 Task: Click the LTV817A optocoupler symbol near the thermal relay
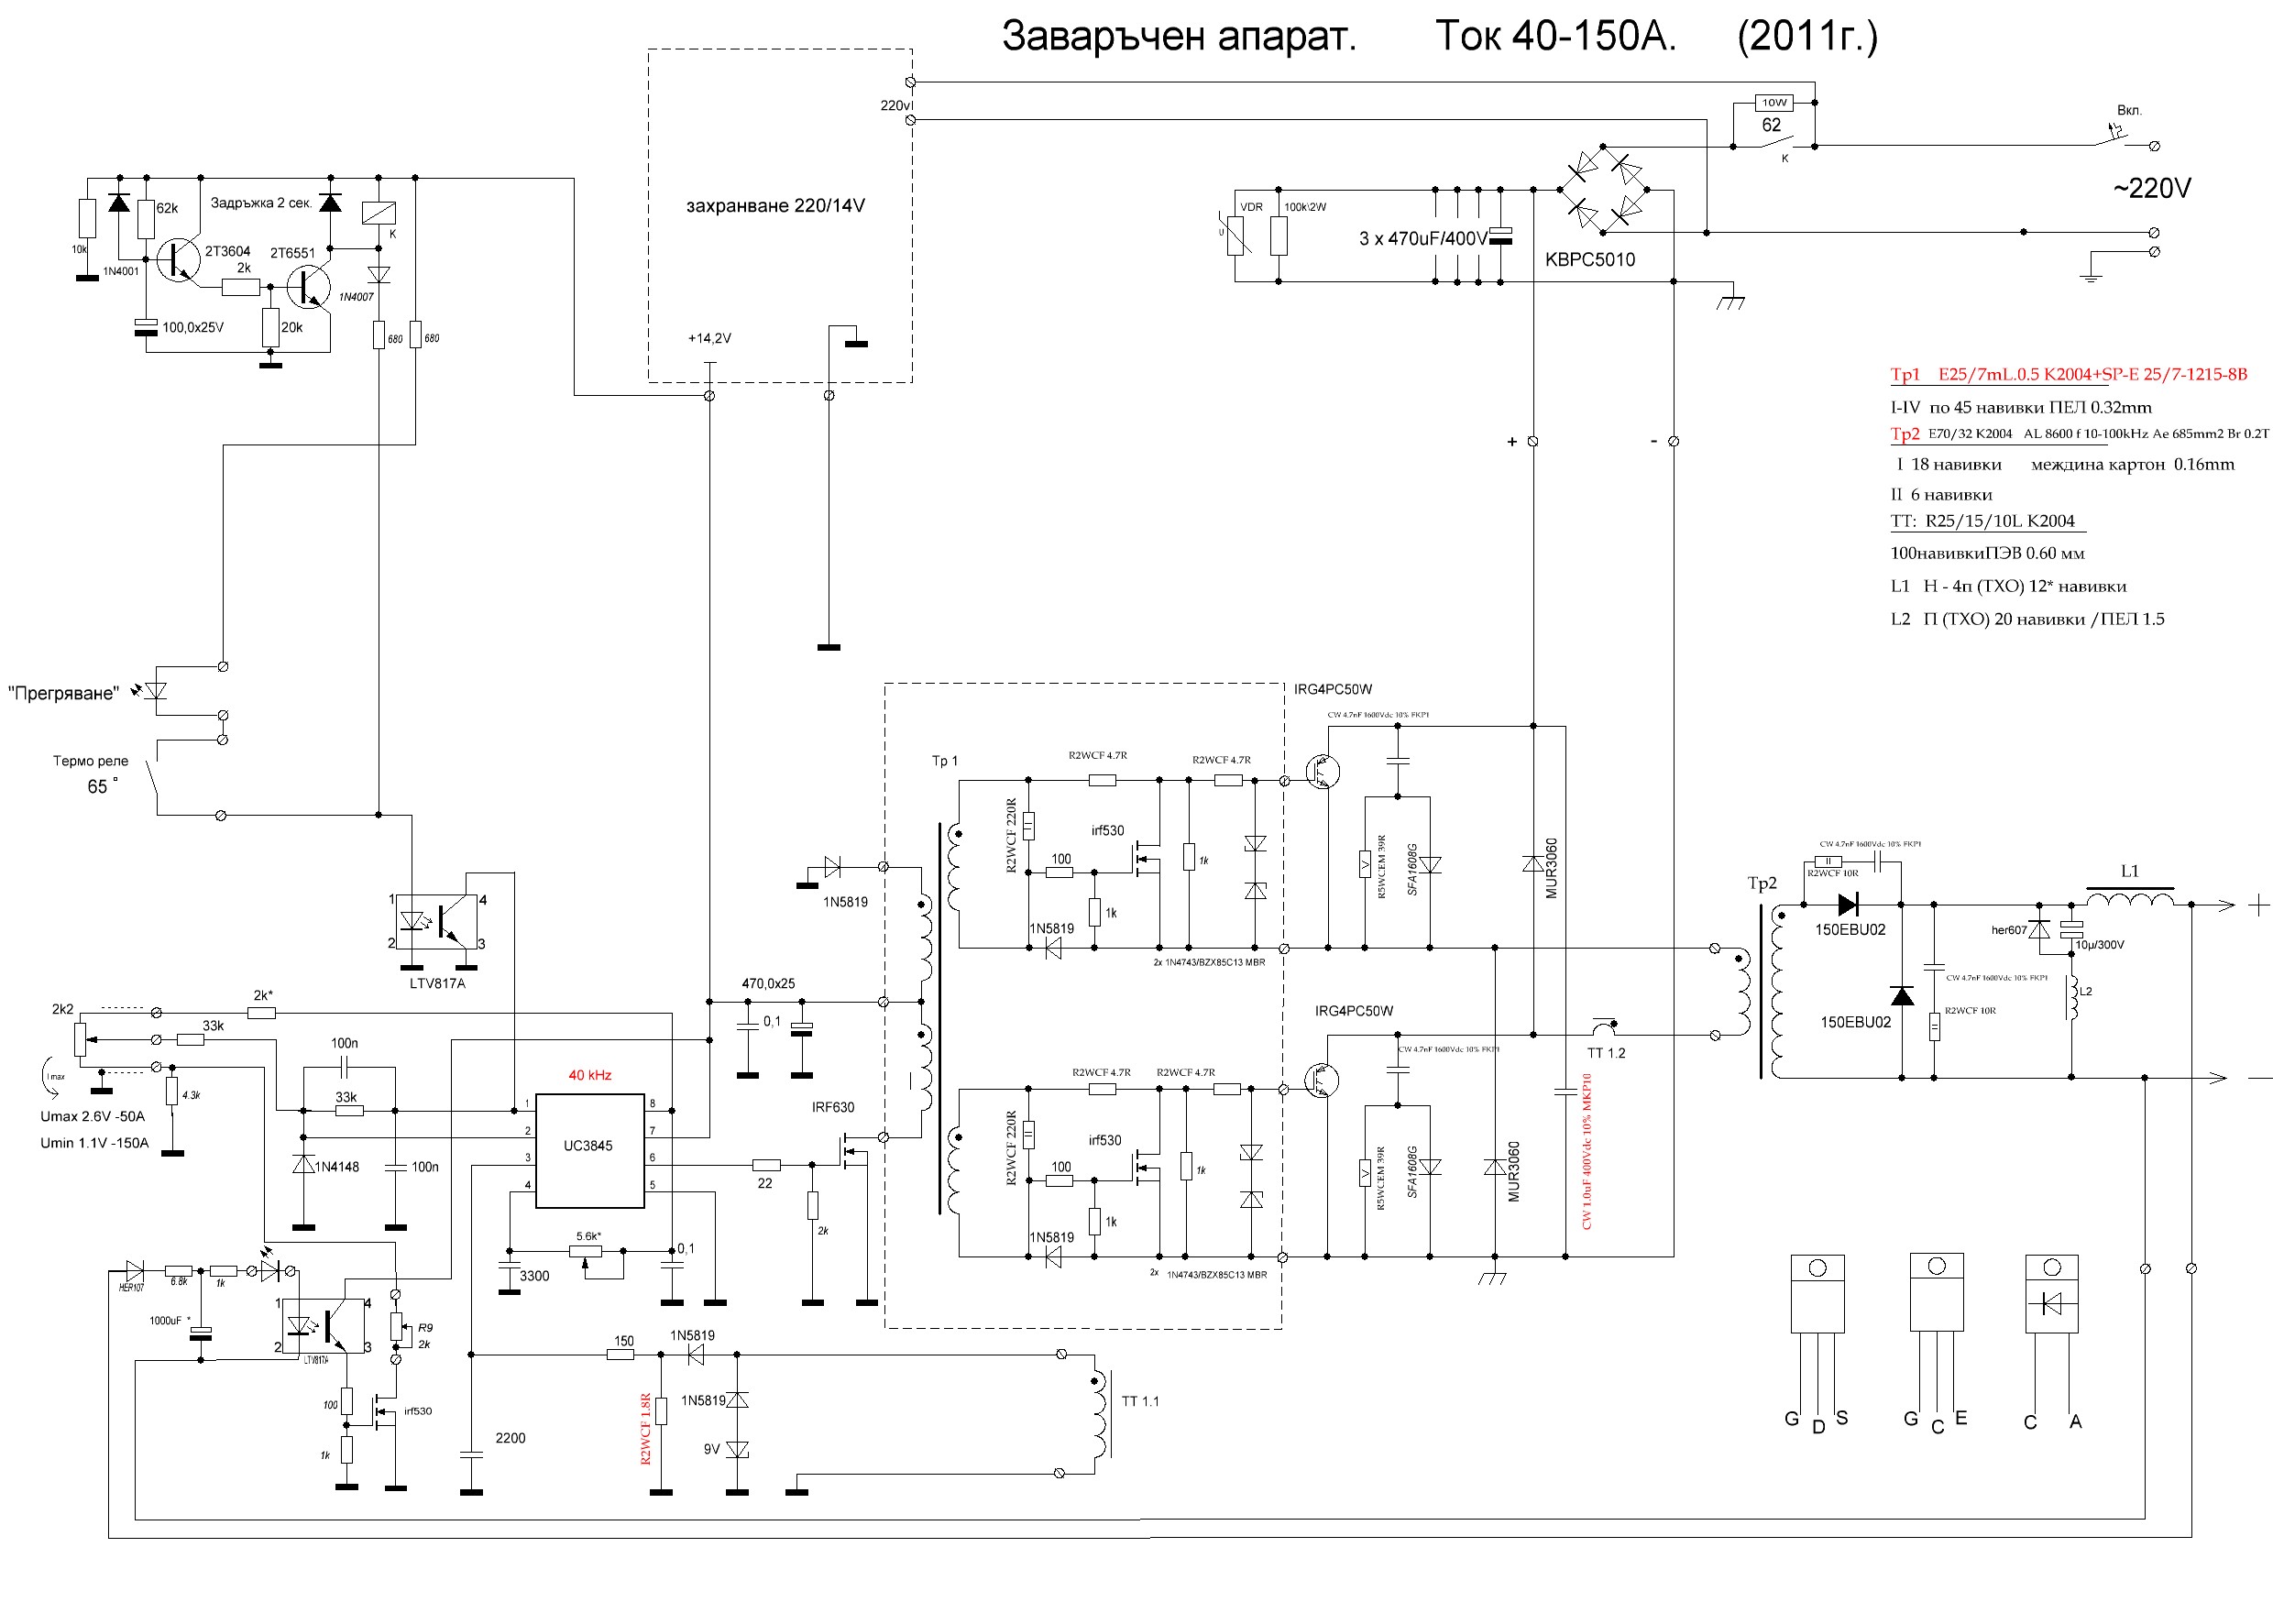pyautogui.click(x=437, y=921)
